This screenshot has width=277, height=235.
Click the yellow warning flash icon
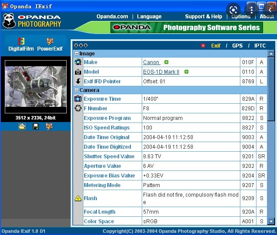click(78, 198)
